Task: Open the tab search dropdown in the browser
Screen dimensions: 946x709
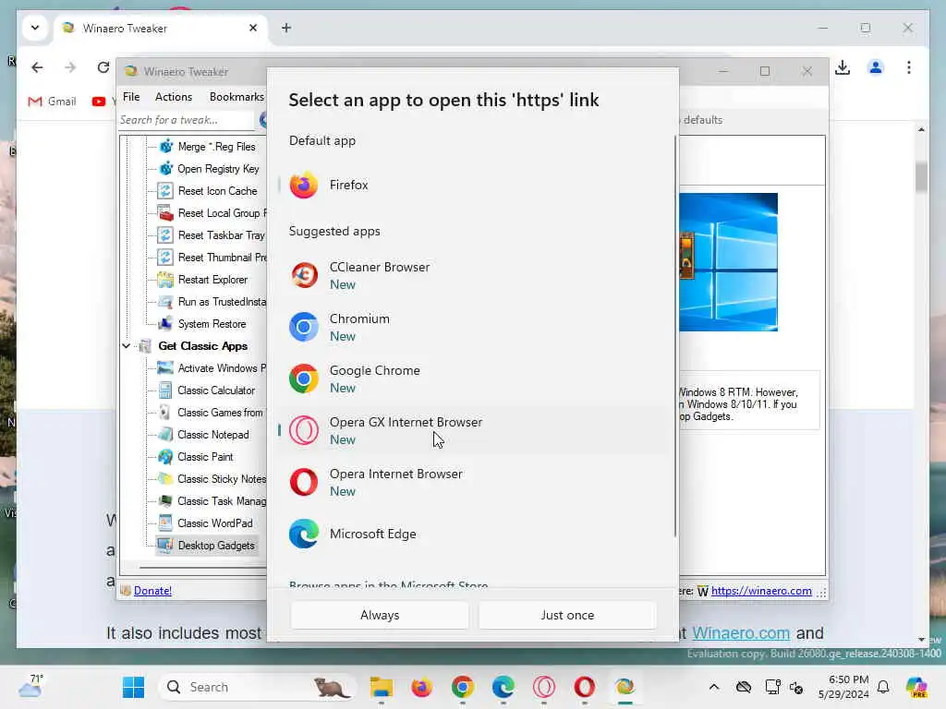Action: coord(35,28)
